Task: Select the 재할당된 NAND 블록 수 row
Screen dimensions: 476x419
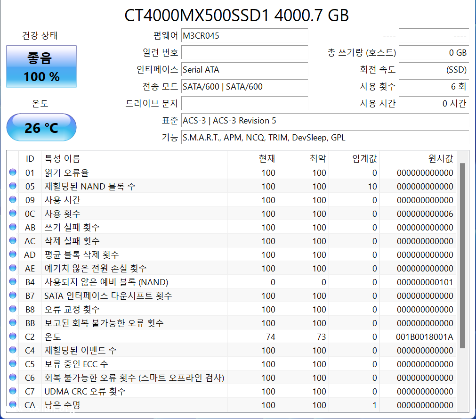Action: pos(231,186)
